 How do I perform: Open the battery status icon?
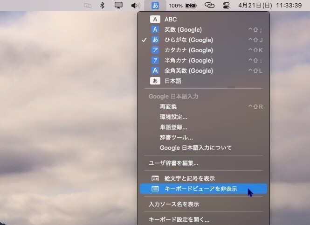(x=191, y=6)
